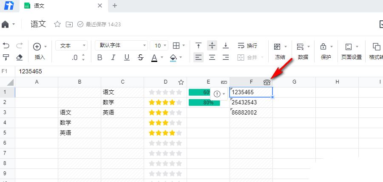Select column A header
Viewport: 383px width, 182px height.
[x=37, y=82]
